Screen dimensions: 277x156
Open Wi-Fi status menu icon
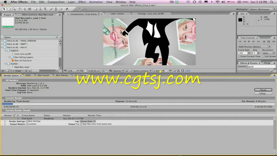click(x=217, y=2)
